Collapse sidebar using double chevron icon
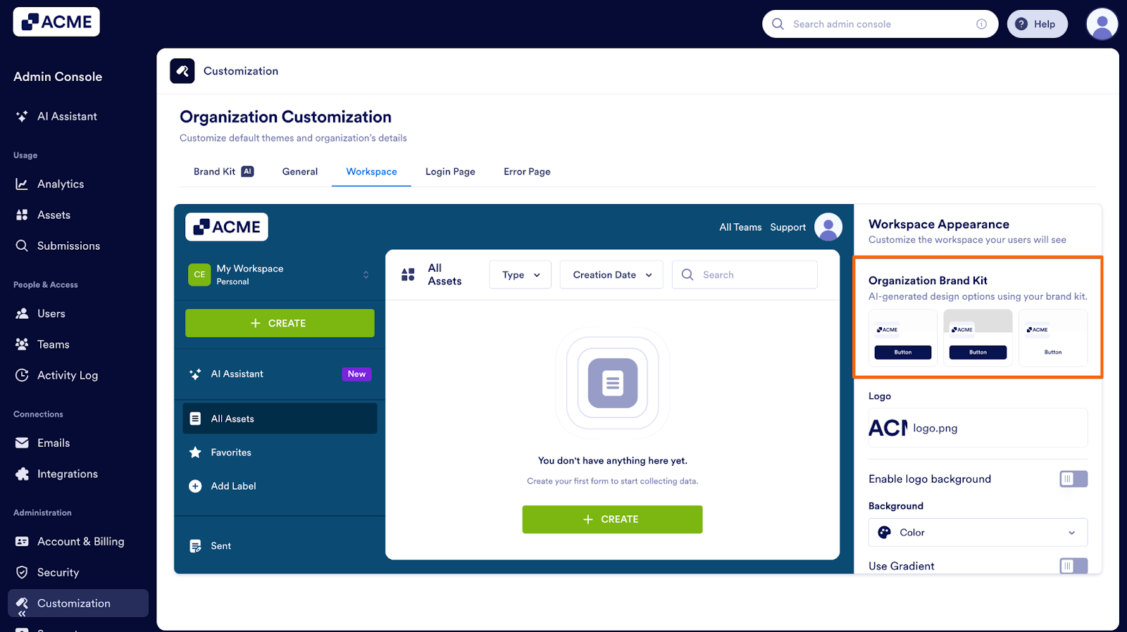1127x632 pixels. tap(22, 614)
